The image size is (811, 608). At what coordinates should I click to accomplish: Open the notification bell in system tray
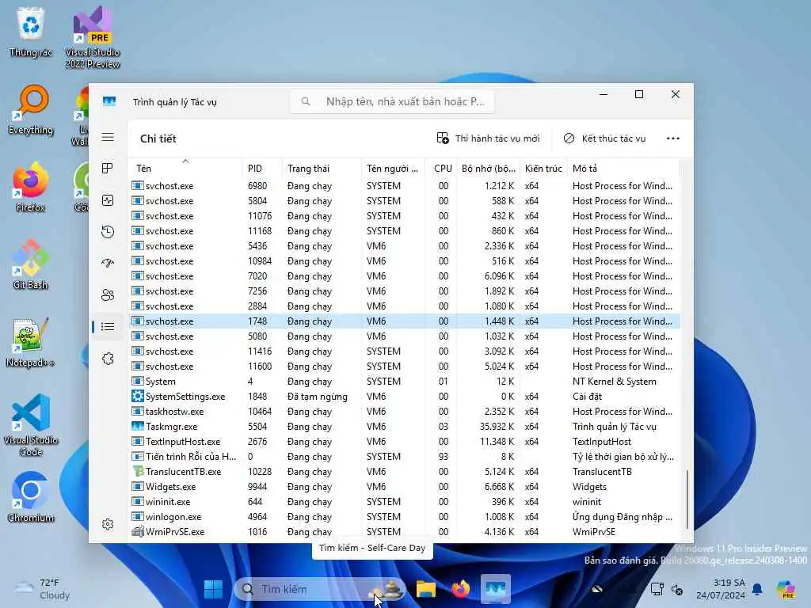(757, 589)
